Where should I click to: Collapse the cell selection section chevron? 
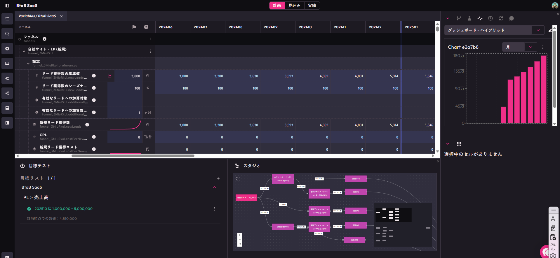tap(447, 144)
